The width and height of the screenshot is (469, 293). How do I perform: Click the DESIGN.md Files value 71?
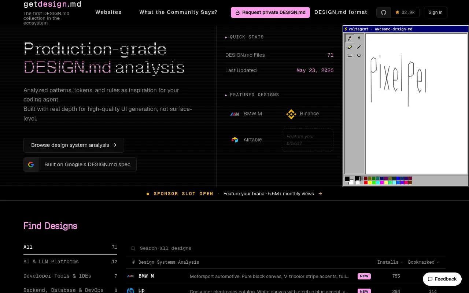pyautogui.click(x=330, y=55)
